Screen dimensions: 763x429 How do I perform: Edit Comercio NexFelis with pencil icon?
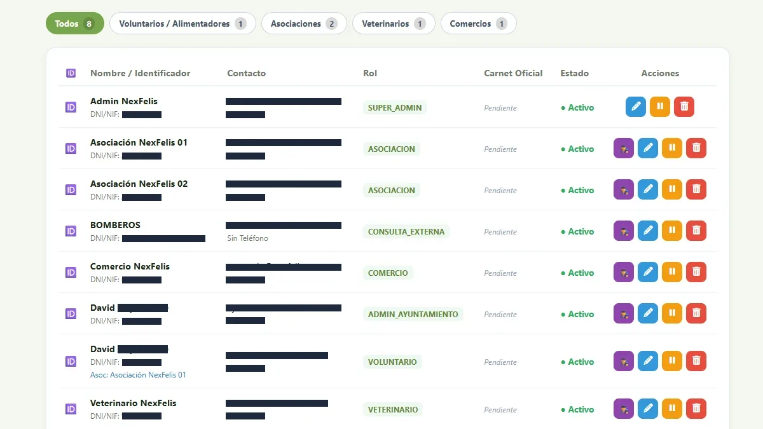point(648,272)
